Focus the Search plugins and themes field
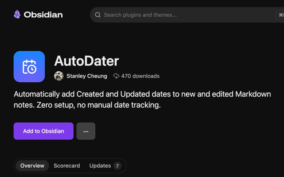This screenshot has height=177, width=284. (x=187, y=15)
